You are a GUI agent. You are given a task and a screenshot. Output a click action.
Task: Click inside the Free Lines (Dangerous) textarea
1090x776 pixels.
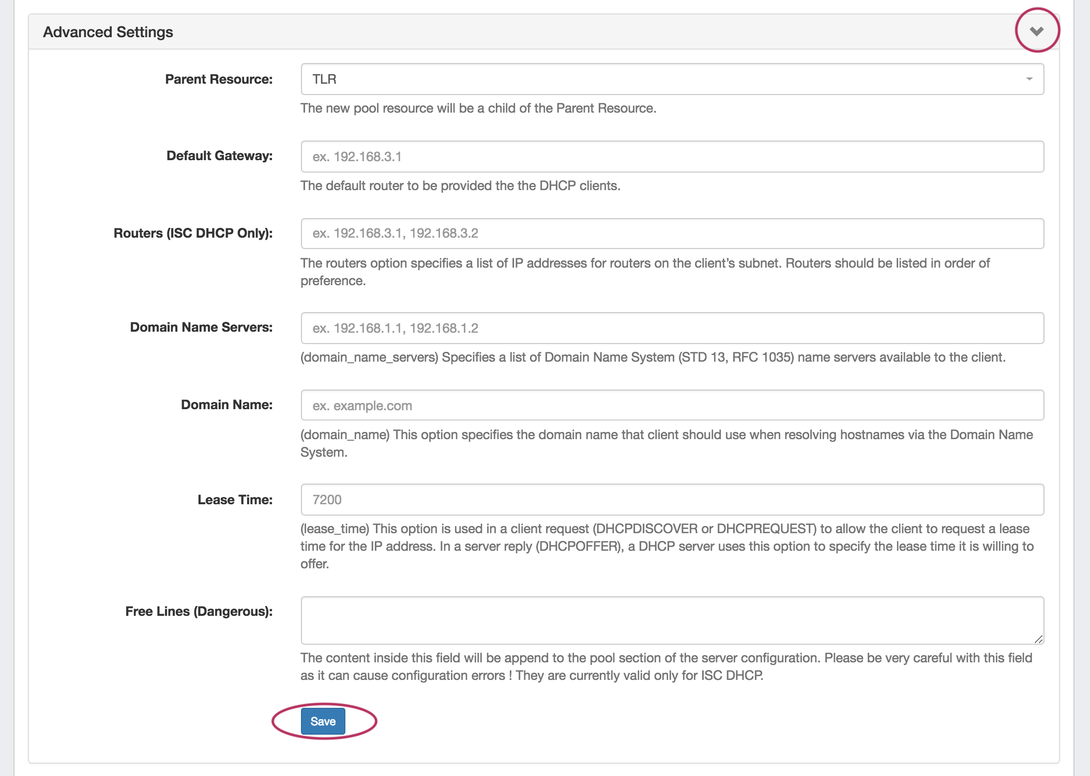pyautogui.click(x=671, y=620)
